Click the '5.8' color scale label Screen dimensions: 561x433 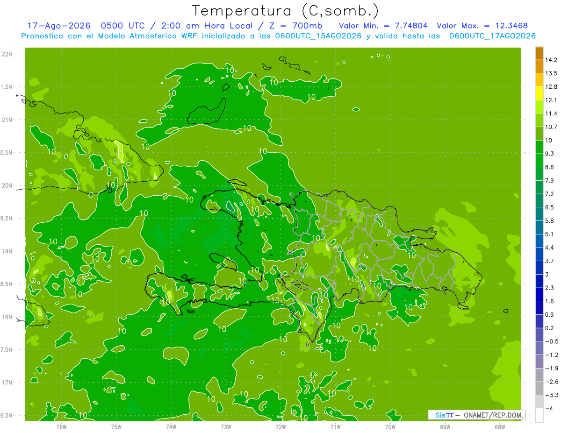(550, 221)
